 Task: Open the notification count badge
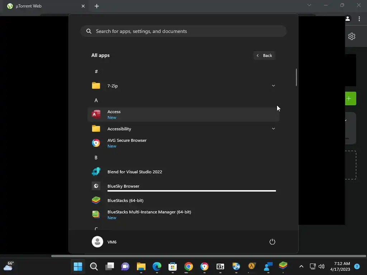357,266
